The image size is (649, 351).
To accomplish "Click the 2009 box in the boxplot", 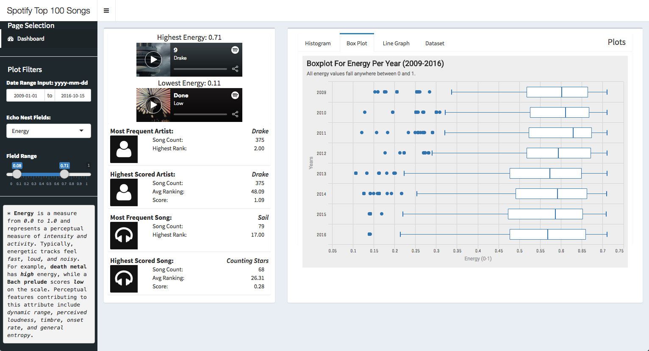I will tap(557, 92).
